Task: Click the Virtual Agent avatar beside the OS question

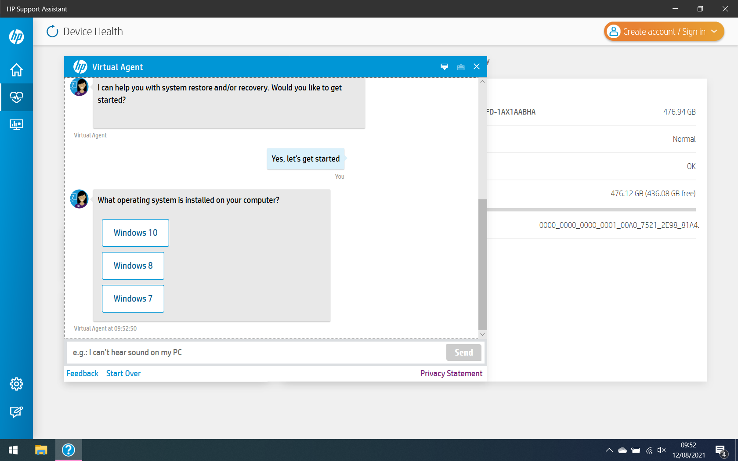Action: [80, 199]
